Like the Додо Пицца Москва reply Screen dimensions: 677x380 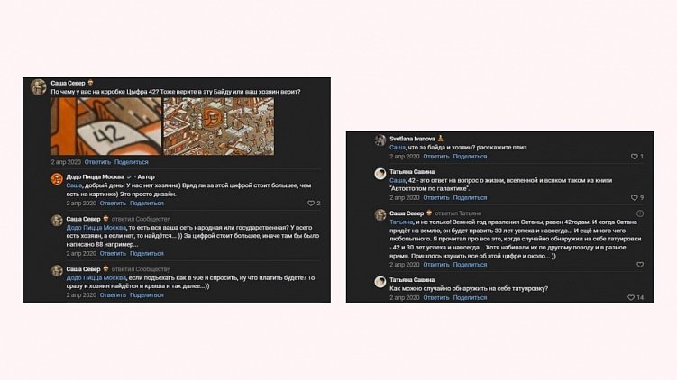point(310,204)
